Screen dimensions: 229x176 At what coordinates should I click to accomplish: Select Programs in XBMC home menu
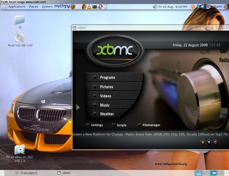[x=114, y=77]
